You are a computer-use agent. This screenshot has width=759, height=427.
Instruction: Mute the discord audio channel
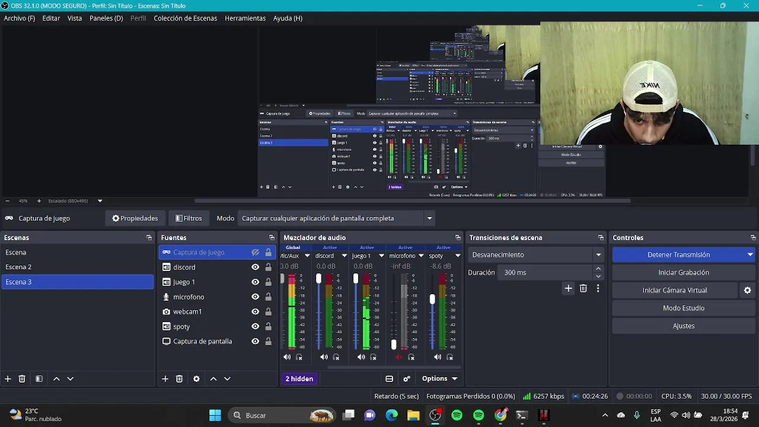coord(324,357)
